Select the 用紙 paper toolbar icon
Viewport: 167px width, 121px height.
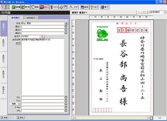pos(35,7)
